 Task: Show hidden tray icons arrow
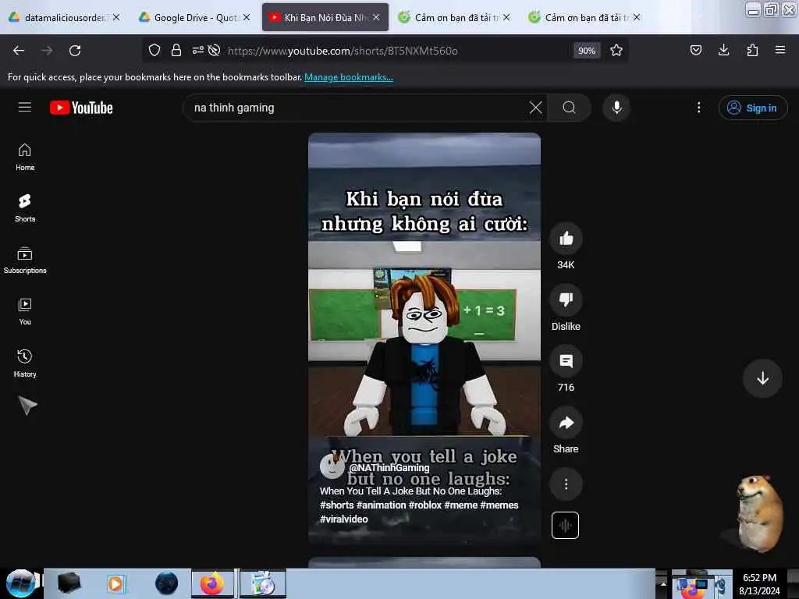(x=663, y=583)
